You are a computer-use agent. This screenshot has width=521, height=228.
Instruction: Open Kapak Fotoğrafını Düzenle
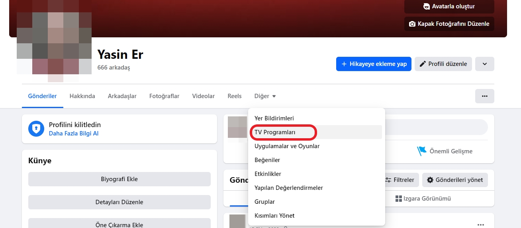click(449, 24)
